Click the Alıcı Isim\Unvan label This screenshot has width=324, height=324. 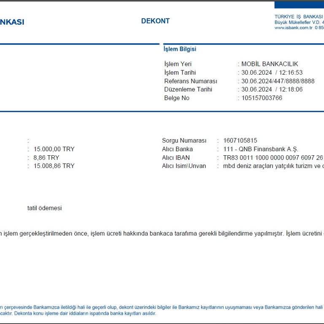point(184,166)
